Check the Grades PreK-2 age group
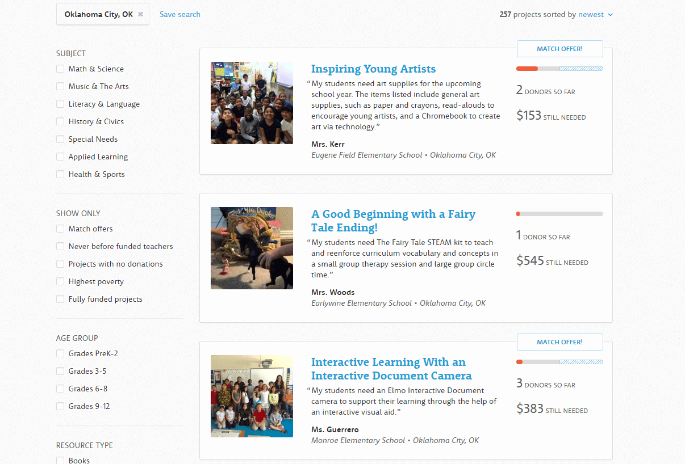The width and height of the screenshot is (685, 464). (x=60, y=353)
